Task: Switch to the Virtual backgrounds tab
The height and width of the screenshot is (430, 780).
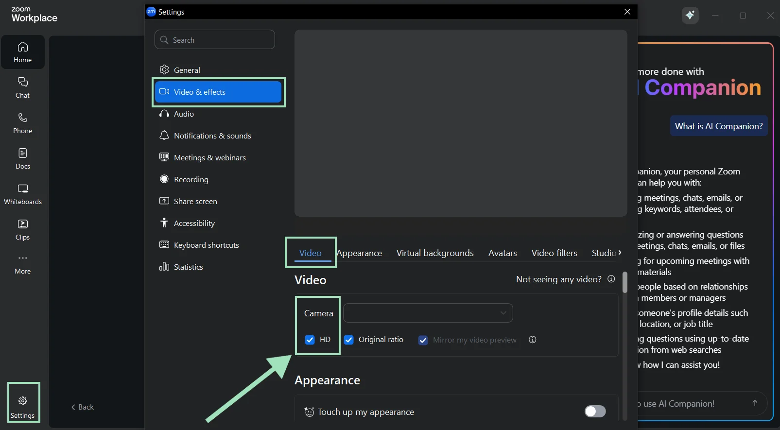Action: (x=435, y=253)
